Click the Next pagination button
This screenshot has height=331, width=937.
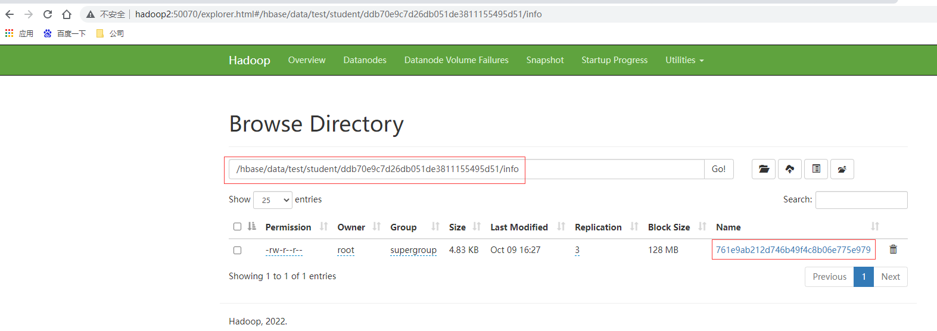pyautogui.click(x=891, y=277)
